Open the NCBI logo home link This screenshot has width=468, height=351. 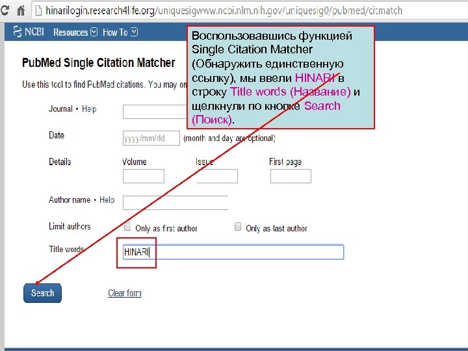pyautogui.click(x=29, y=32)
